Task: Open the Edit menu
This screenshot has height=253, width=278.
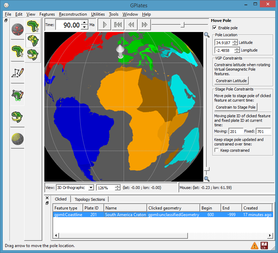Action: click(x=19, y=14)
